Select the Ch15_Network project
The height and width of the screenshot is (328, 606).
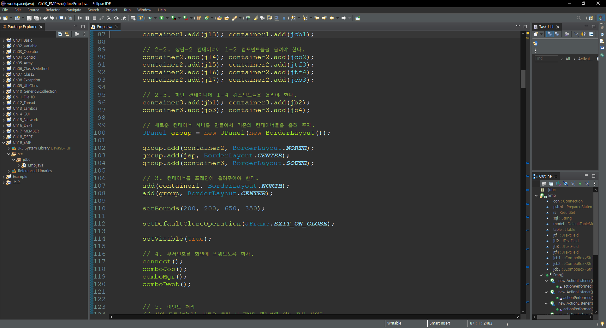point(25,120)
